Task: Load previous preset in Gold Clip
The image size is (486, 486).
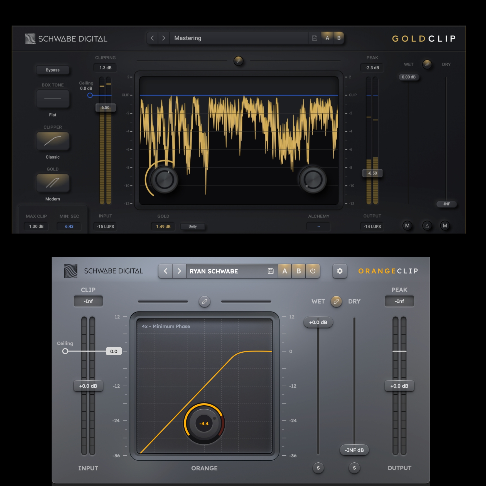Action: (x=152, y=38)
